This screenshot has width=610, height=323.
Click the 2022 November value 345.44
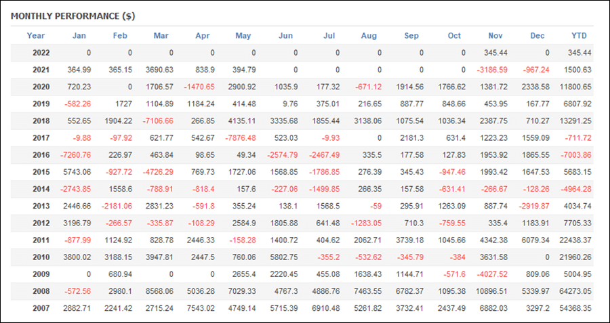495,53
